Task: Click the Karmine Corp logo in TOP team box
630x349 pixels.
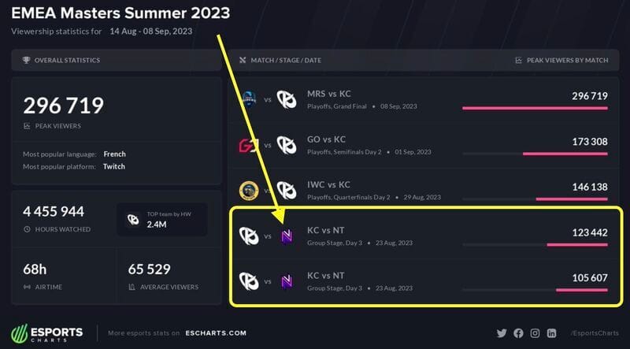Action: point(133,220)
